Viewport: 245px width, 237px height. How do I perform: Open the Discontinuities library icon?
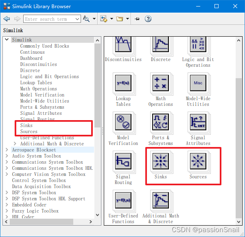tap(123, 44)
